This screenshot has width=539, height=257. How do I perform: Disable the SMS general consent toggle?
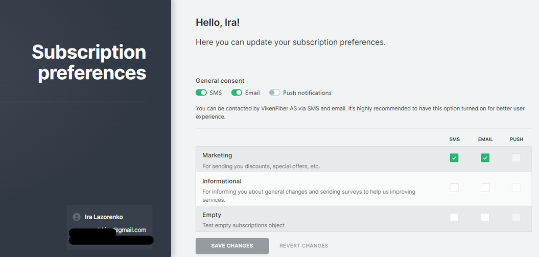[x=201, y=93]
